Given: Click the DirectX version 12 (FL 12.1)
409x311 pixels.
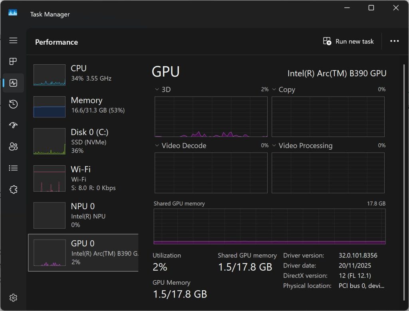Looking at the screenshot, I should coord(355,275).
